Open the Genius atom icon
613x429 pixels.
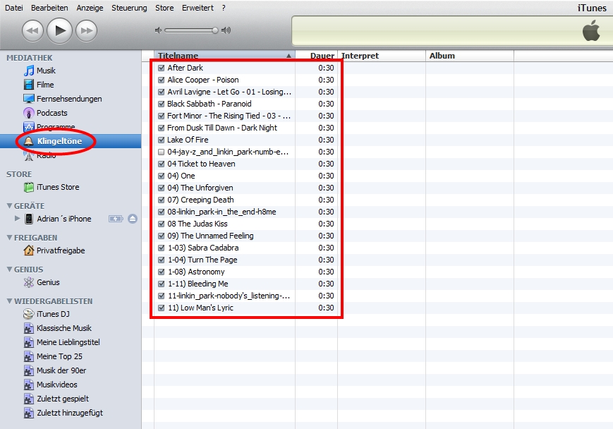click(28, 282)
